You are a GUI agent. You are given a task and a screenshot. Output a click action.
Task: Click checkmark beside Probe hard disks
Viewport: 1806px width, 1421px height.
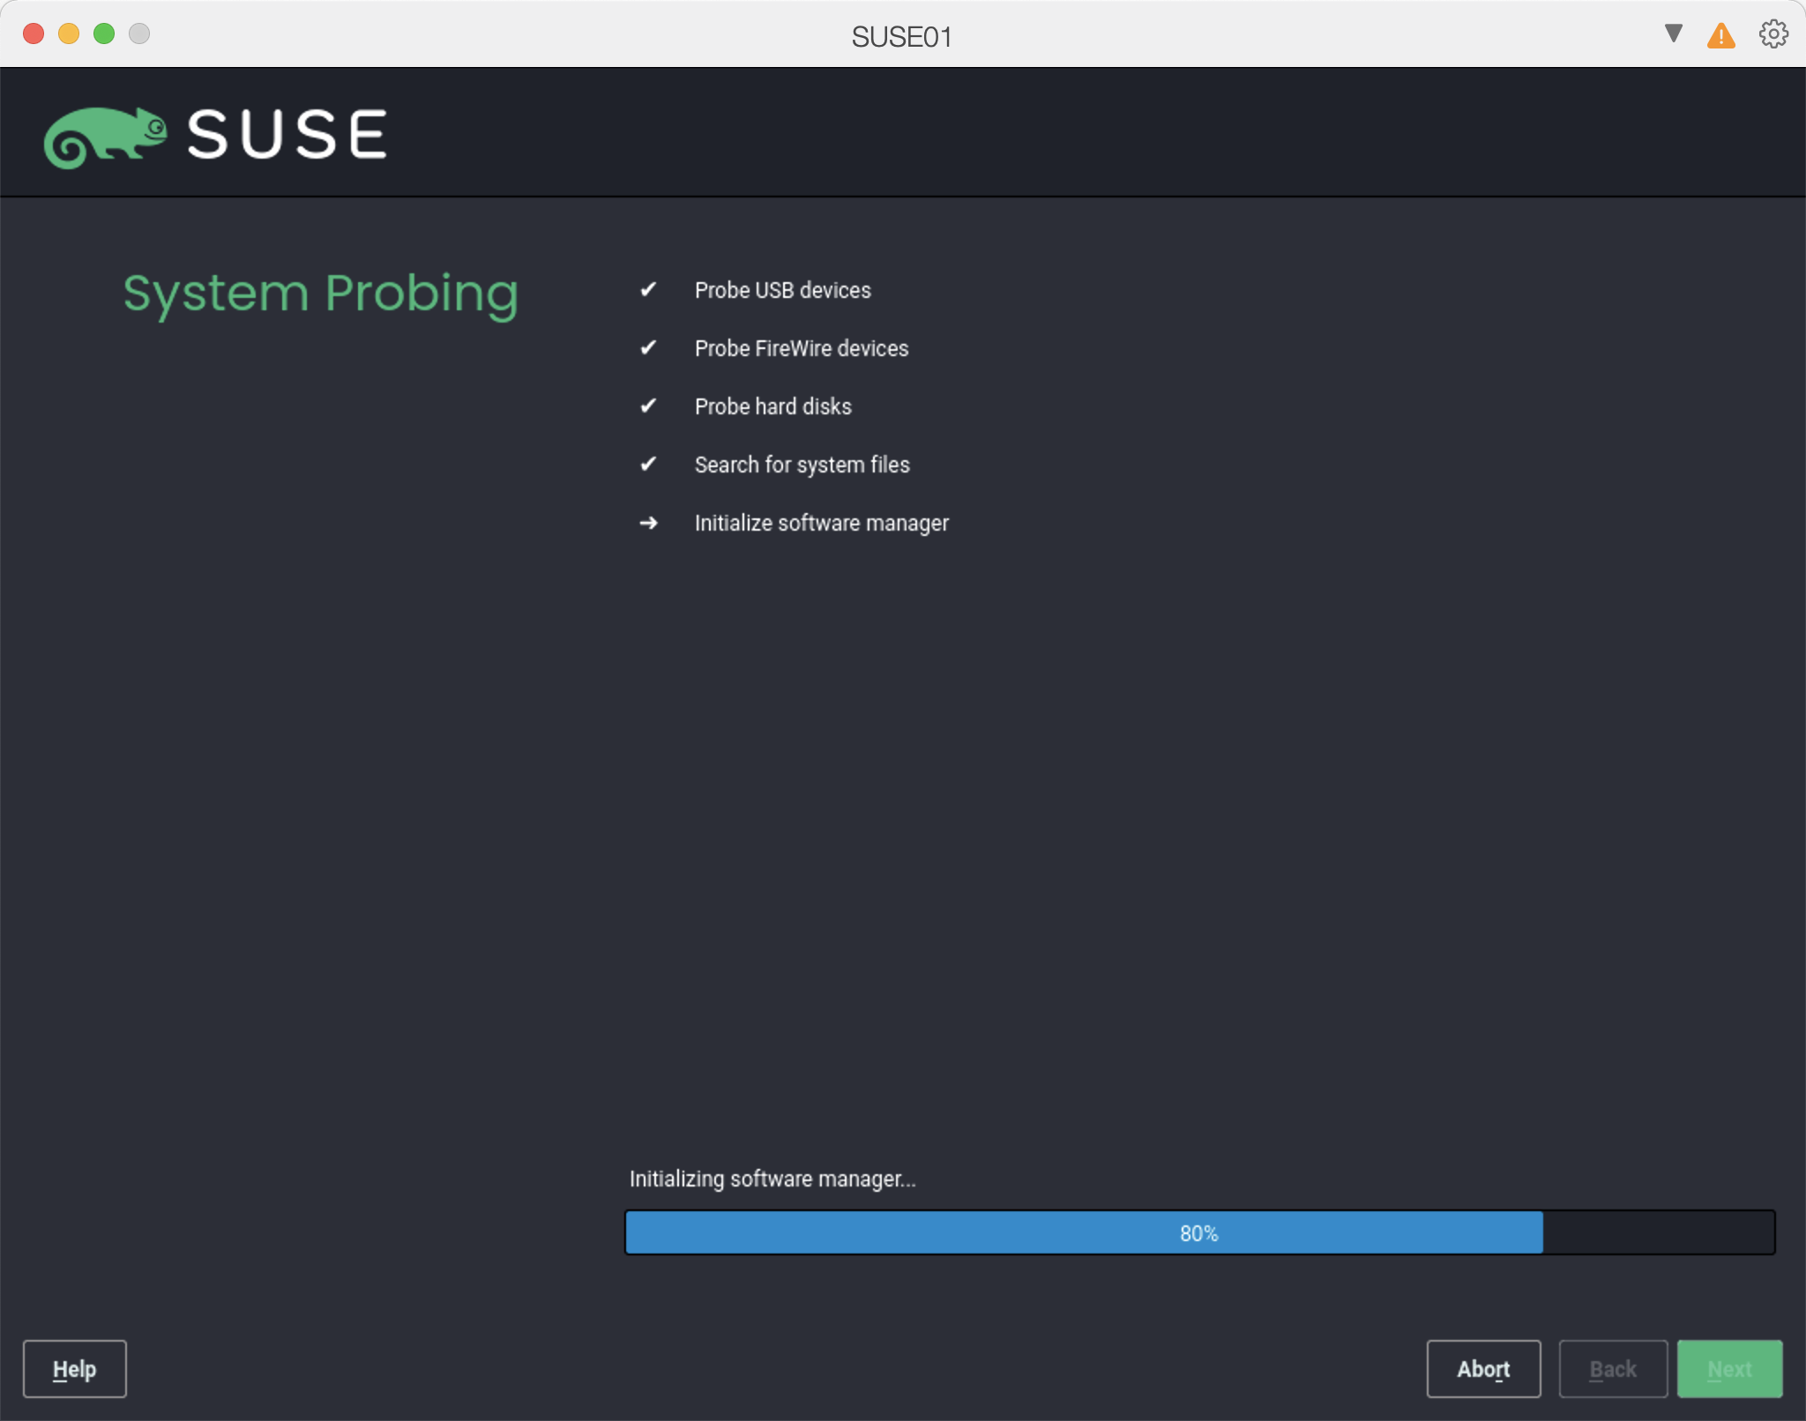pos(648,406)
